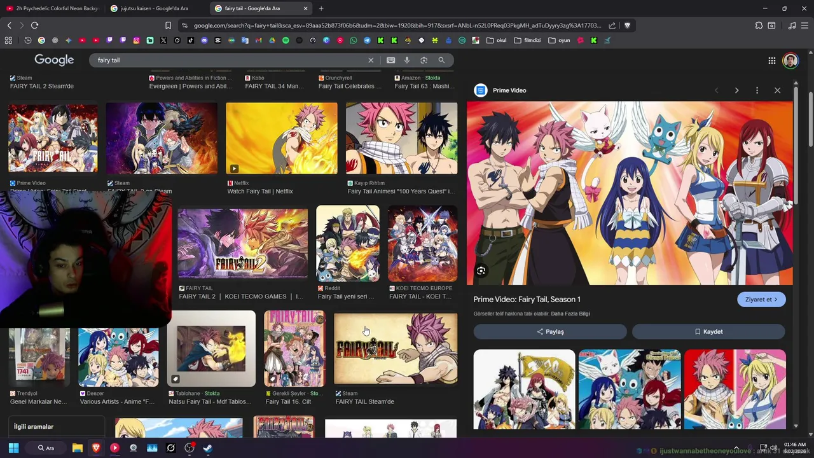
Task: Open Kayıp Rıhtım 100 Years Quest image
Action: (401, 138)
